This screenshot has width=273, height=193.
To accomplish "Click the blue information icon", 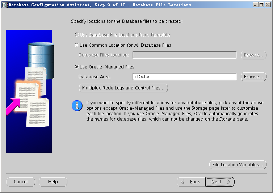I will click(77, 105).
